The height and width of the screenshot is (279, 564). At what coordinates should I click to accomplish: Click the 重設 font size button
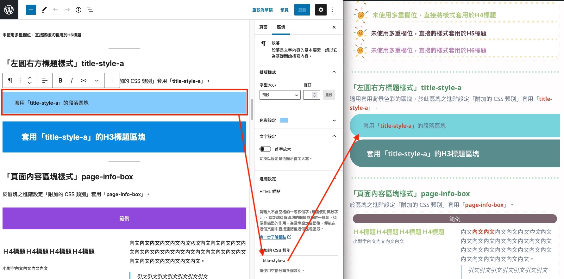click(x=329, y=95)
